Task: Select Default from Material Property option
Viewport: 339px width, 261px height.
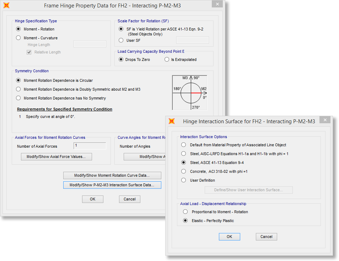Action: click(183, 145)
